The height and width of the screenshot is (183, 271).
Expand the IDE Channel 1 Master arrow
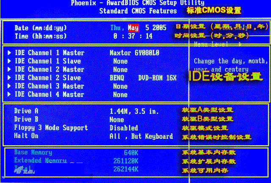9,53
